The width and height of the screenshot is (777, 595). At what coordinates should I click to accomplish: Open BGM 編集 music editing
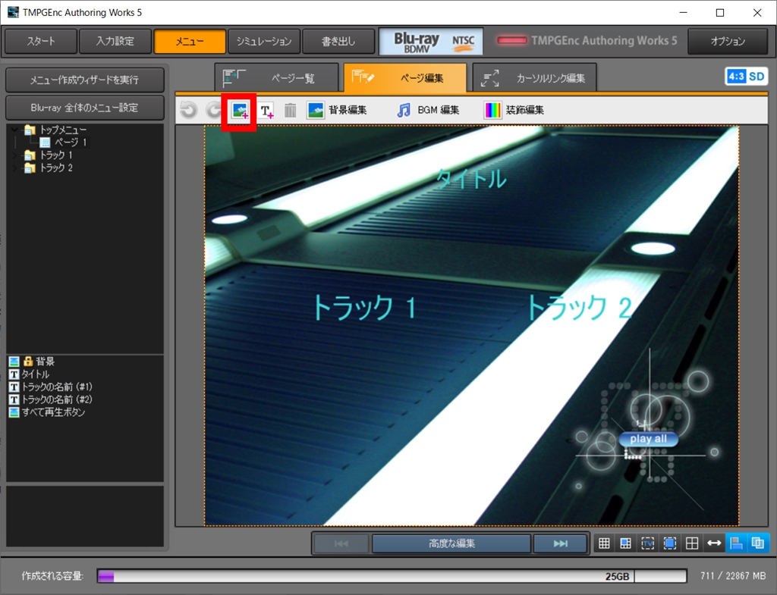click(428, 110)
